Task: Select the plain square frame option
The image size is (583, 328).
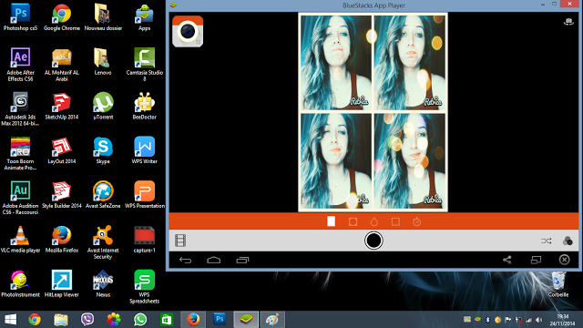Action: [395, 222]
